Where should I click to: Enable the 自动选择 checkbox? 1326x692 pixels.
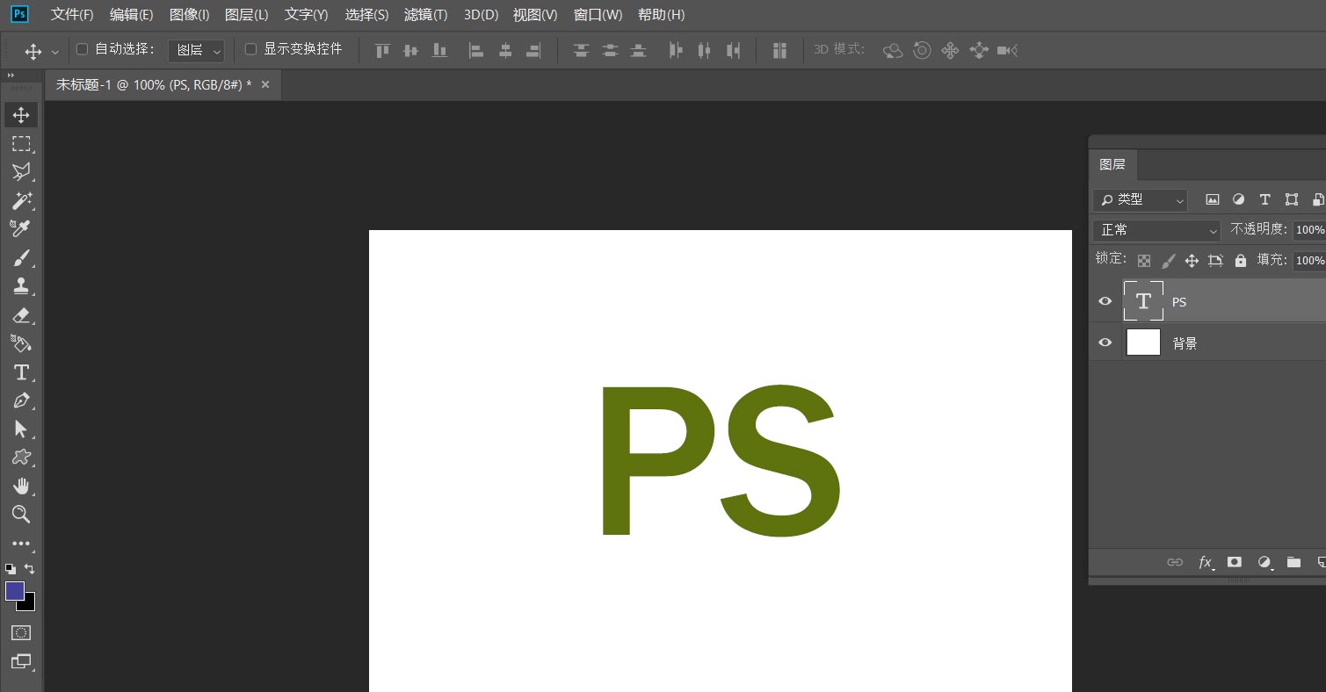click(x=83, y=49)
